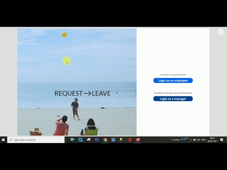227x170 pixels.
Task: Open the clock showing 09:57
Action: point(212,140)
